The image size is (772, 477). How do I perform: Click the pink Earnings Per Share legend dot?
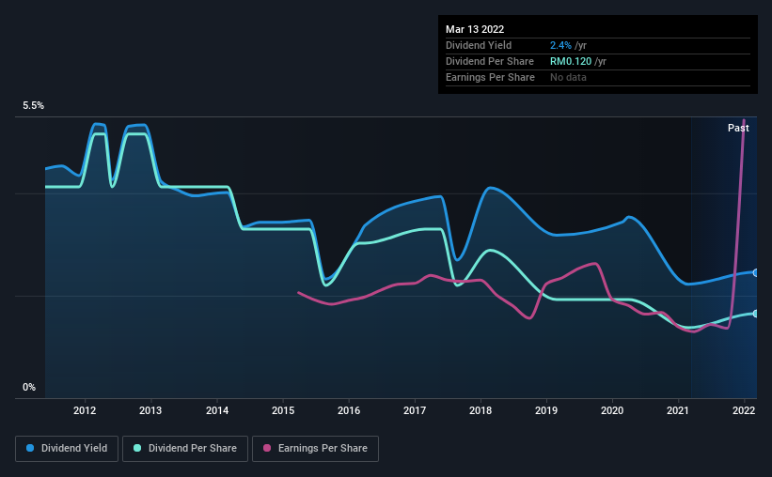click(267, 448)
